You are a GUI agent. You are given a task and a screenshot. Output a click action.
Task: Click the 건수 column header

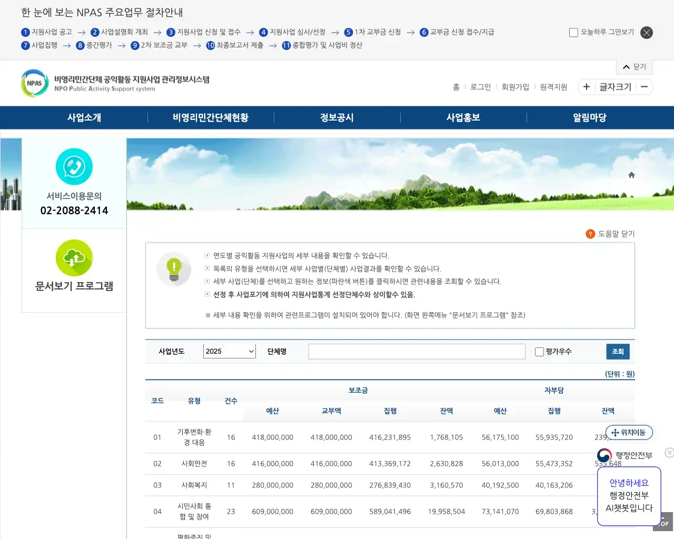pyautogui.click(x=231, y=401)
